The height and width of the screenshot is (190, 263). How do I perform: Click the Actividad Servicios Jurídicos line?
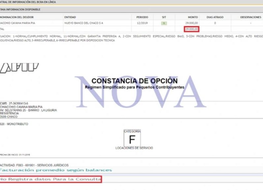(34, 165)
